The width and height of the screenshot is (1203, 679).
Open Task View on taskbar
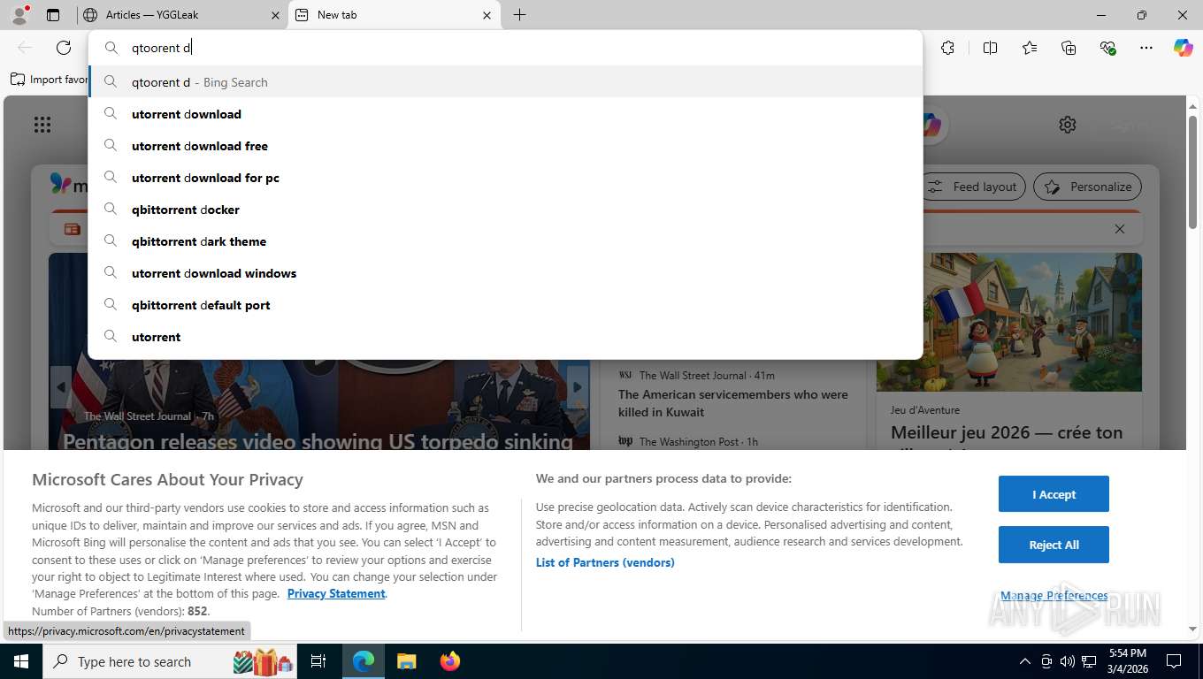click(318, 661)
